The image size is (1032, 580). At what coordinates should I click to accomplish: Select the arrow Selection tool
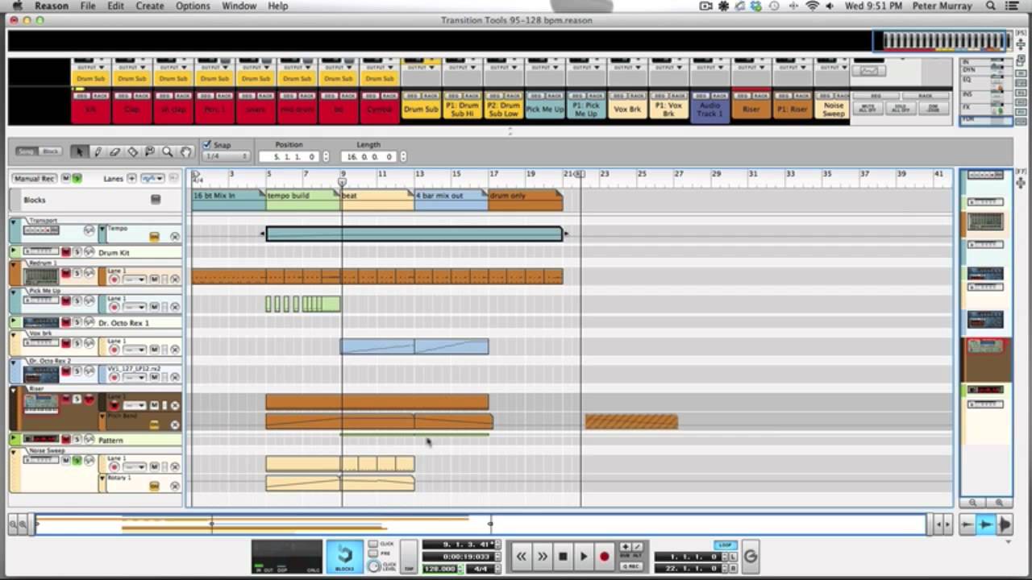(x=79, y=151)
